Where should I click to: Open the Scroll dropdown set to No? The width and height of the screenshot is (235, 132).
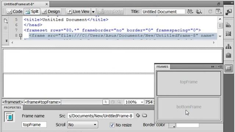pos(83,125)
